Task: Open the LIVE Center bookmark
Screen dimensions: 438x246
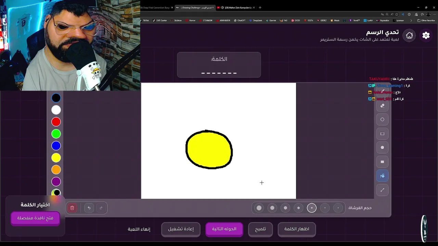Action: click(160, 20)
